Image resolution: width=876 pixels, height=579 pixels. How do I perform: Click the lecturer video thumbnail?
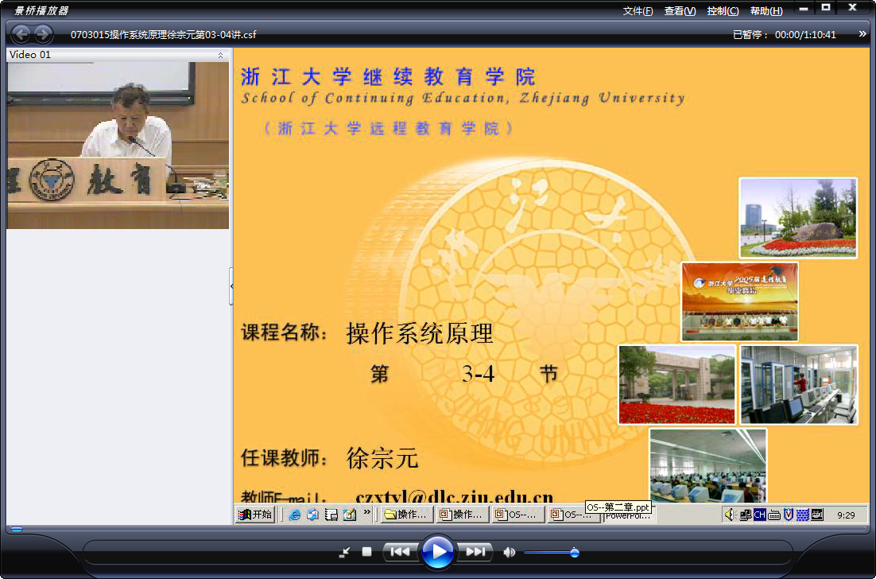[x=118, y=146]
